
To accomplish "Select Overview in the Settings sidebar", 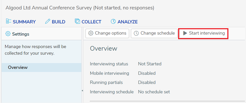I will pos(42,68).
